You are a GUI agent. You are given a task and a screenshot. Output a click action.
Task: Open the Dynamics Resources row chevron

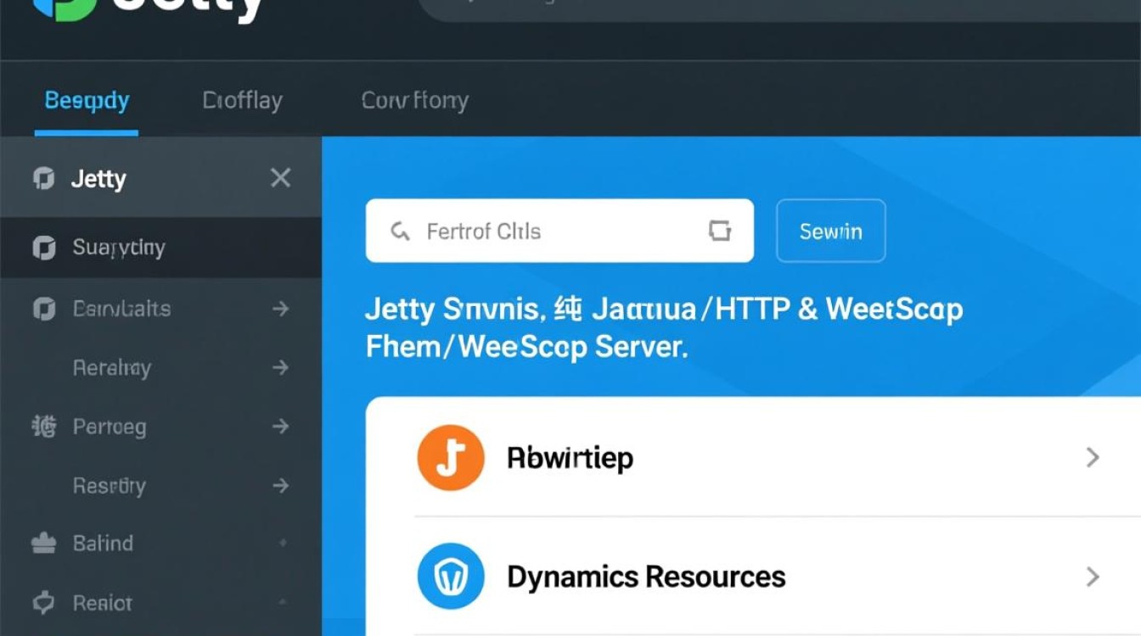click(1093, 577)
